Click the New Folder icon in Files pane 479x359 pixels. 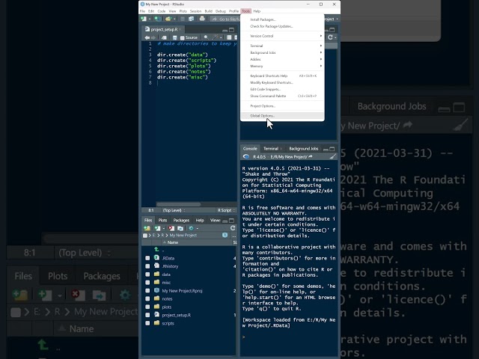(147, 228)
